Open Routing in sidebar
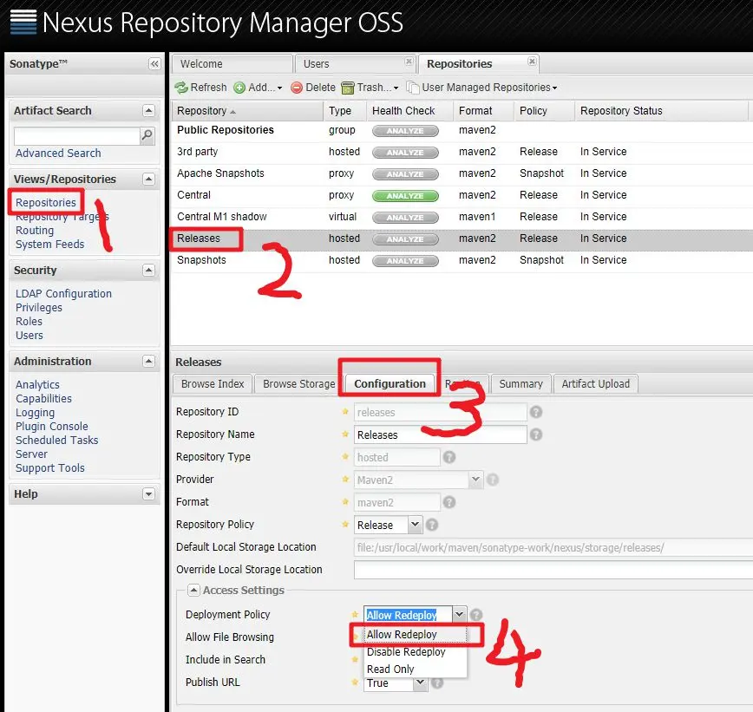Image resolution: width=753 pixels, height=712 pixels. (35, 231)
